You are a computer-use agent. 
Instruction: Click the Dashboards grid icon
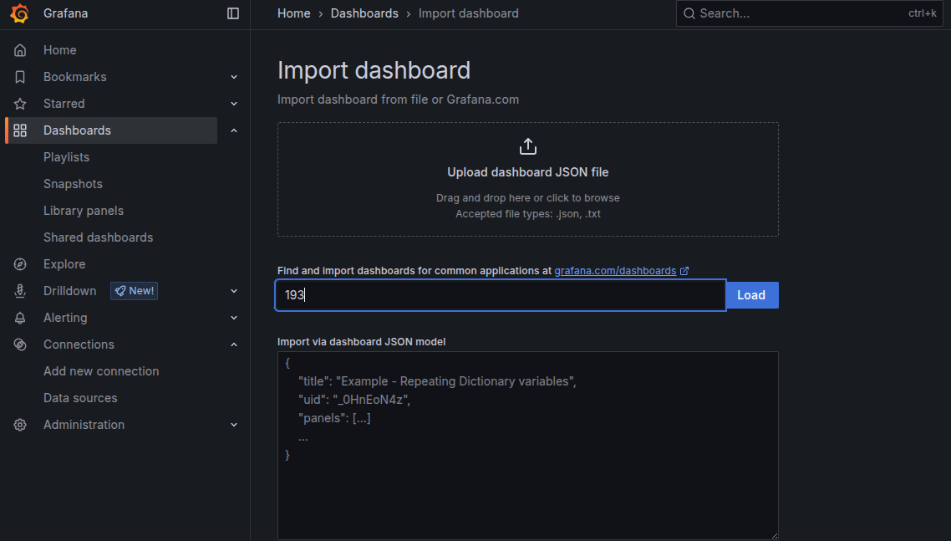pyautogui.click(x=20, y=130)
